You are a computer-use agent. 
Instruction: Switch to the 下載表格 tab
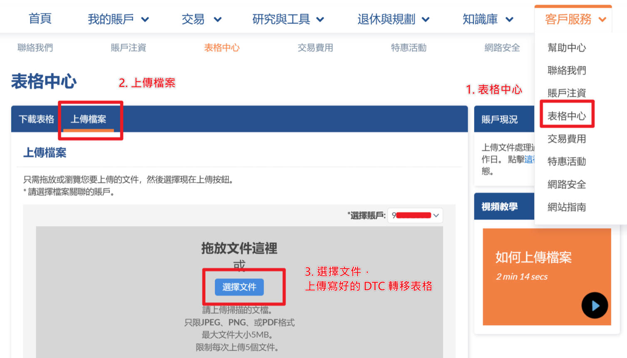point(37,119)
